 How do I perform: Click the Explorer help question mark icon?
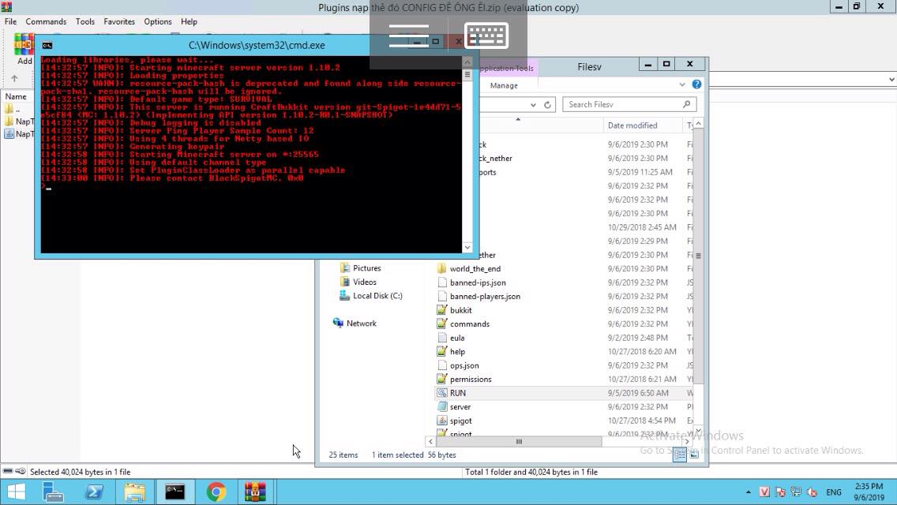tap(696, 84)
